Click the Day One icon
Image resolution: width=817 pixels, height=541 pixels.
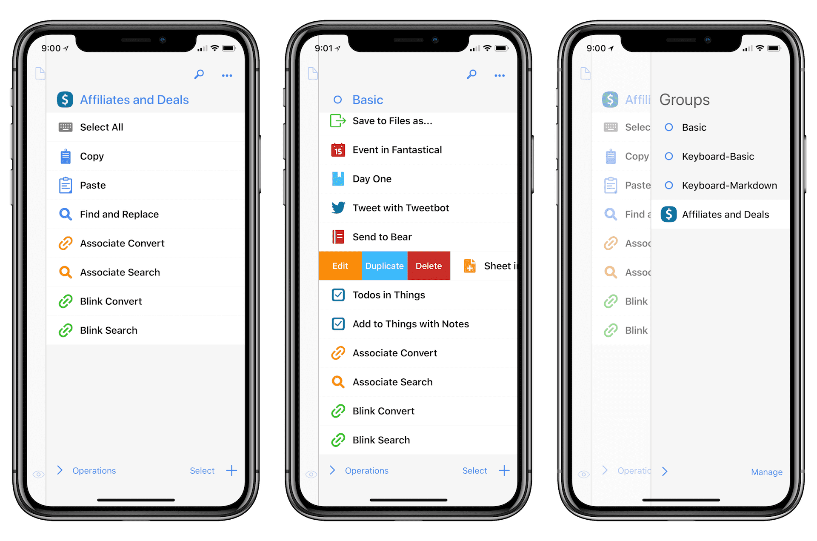click(x=336, y=179)
